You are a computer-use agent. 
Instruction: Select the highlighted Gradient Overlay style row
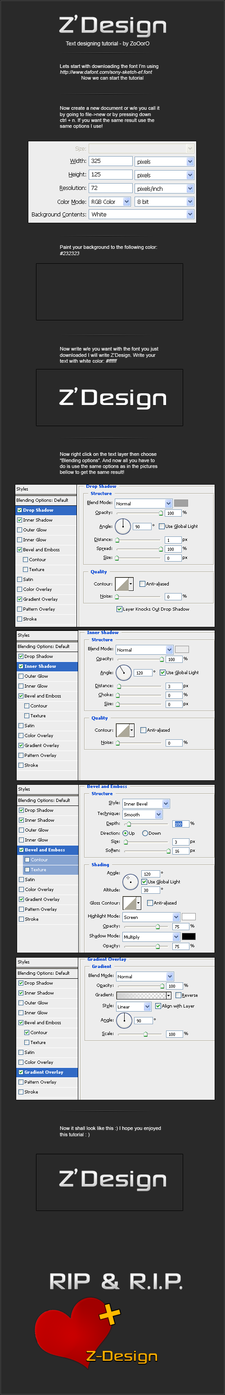[47, 1072]
